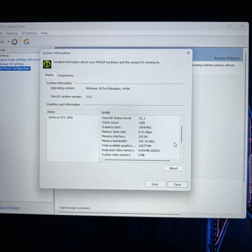Open the Back button dropdown arrow
The height and width of the screenshot is (252, 252).
[x=8, y=42]
